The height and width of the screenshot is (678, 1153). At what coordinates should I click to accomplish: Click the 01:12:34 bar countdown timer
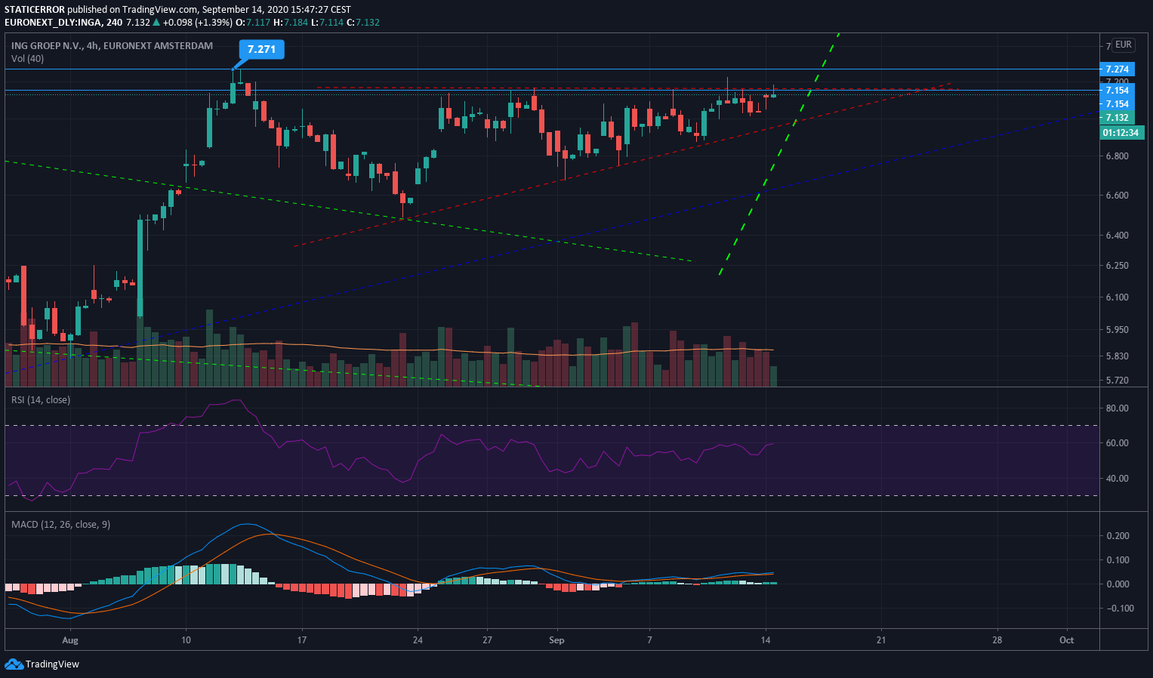point(1121,132)
